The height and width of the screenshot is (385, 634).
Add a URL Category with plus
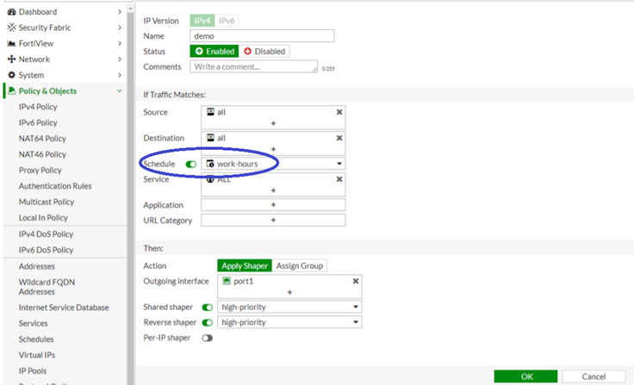(273, 220)
